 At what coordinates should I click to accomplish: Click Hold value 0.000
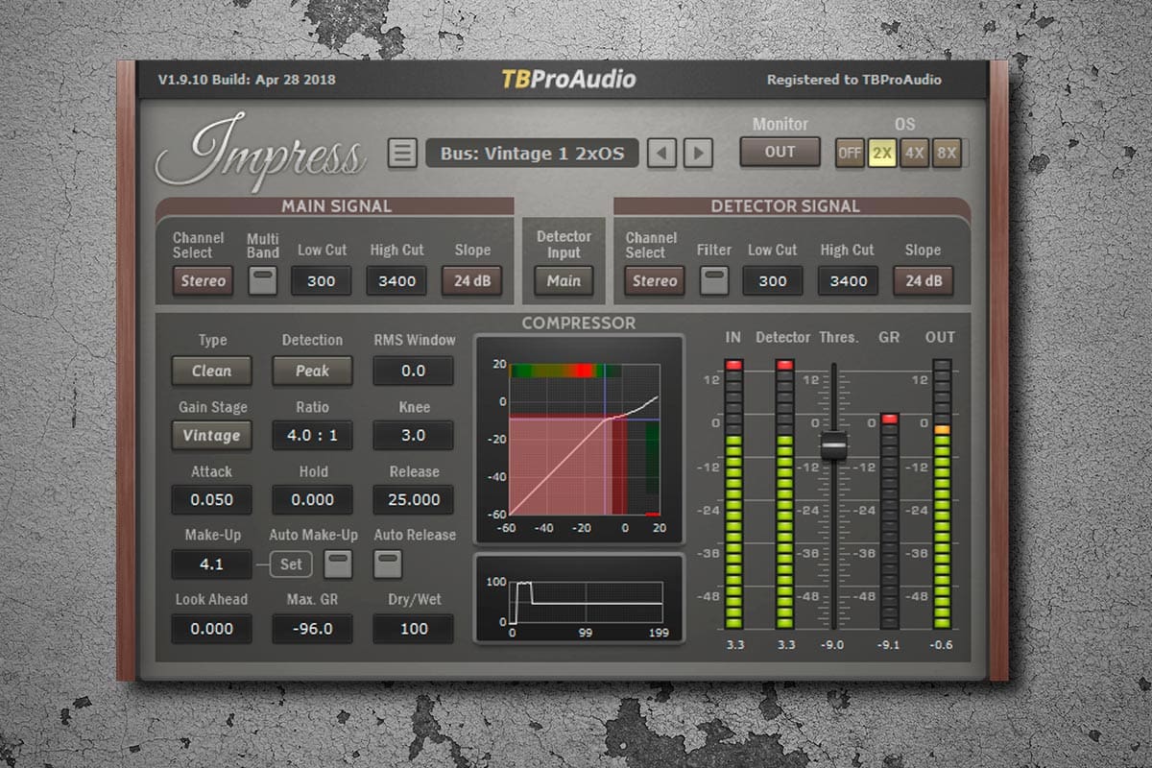tap(312, 499)
